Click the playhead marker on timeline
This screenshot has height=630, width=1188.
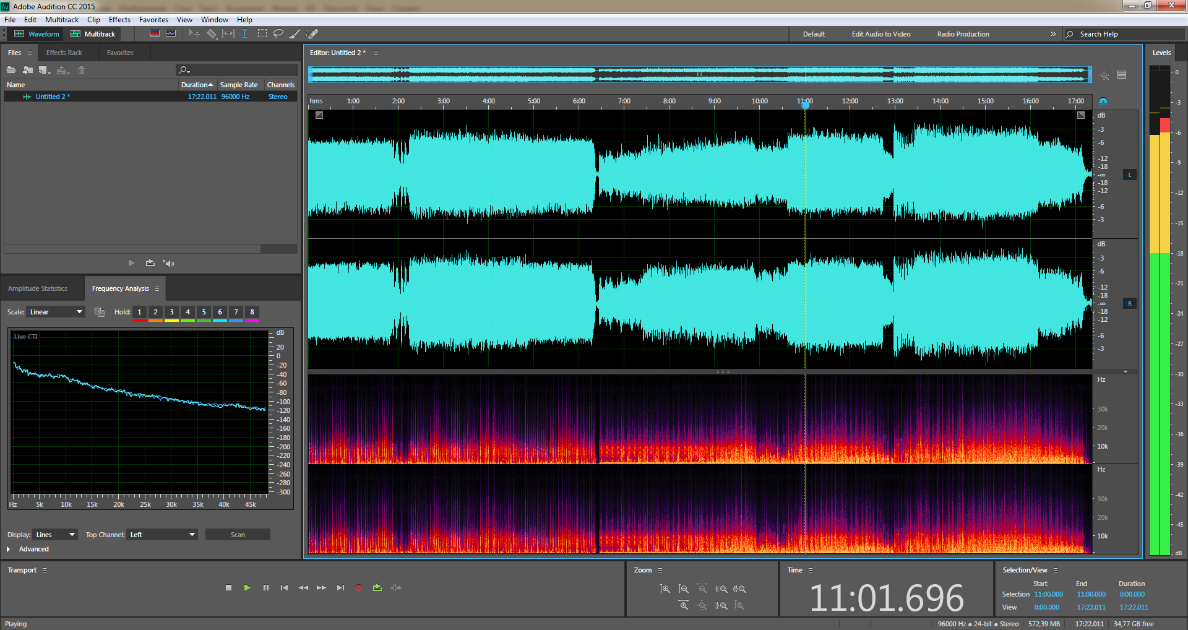coord(806,105)
